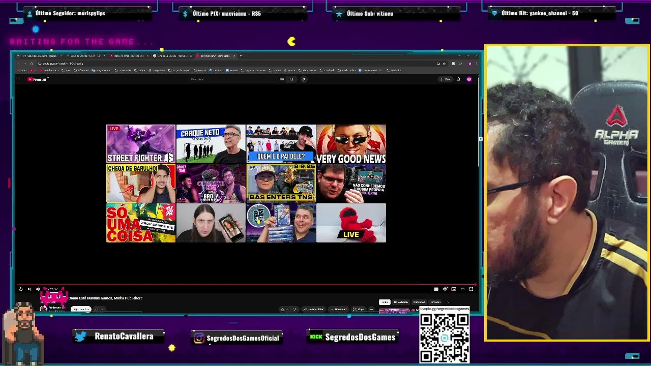Image resolution: width=651 pixels, height=366 pixels.
Task: Dislike the video with thumbs down
Action: click(294, 309)
